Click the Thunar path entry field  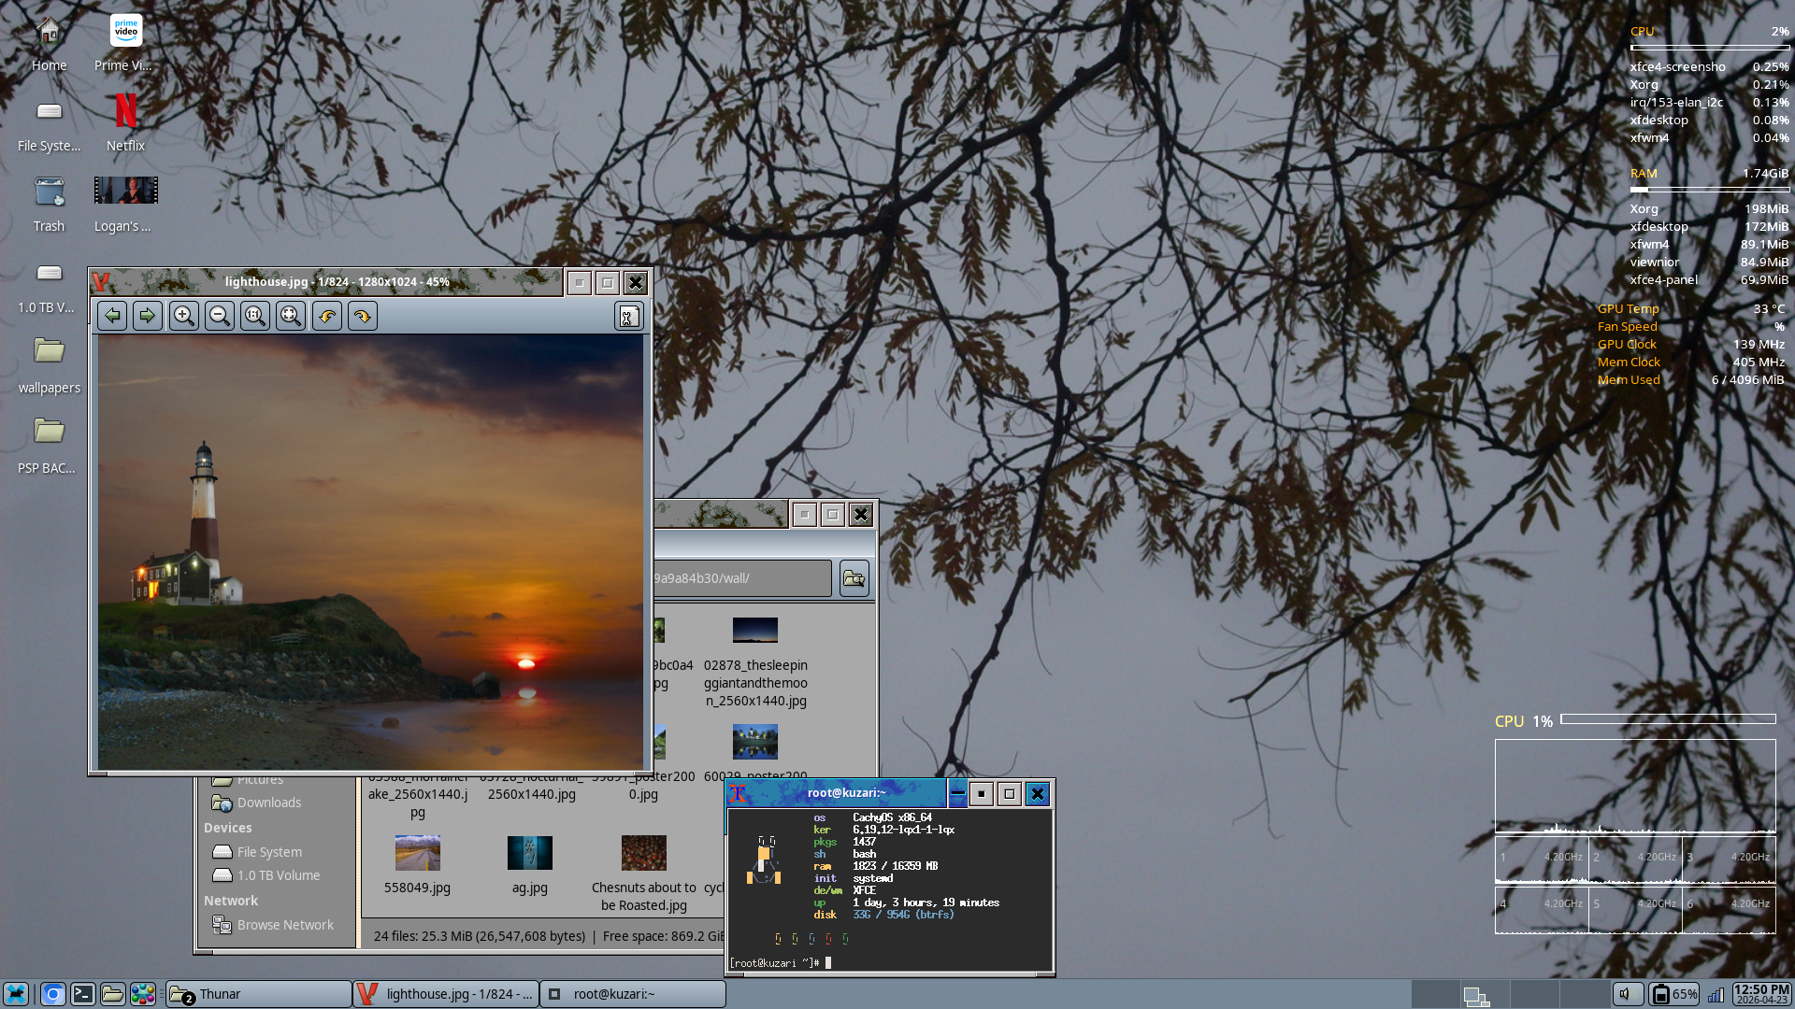coord(739,578)
